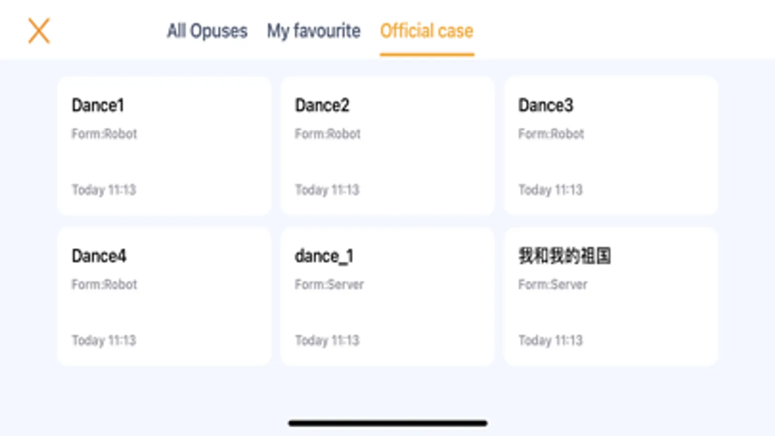Image resolution: width=775 pixels, height=436 pixels.
Task: Tap the home indicator bar at bottom
Action: point(387,423)
